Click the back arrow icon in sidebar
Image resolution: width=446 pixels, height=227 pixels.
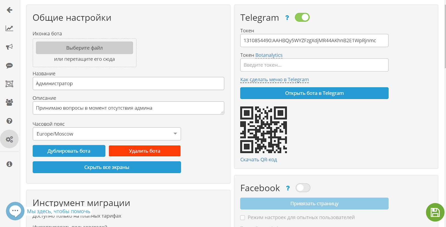tap(9, 10)
